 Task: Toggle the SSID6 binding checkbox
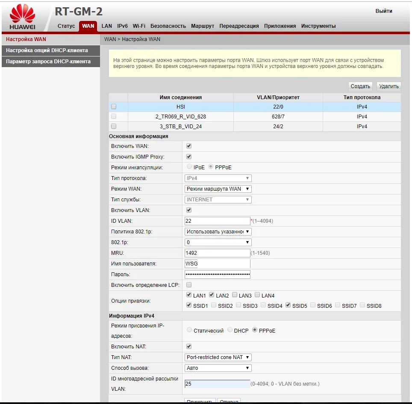pyautogui.click(x=313, y=305)
